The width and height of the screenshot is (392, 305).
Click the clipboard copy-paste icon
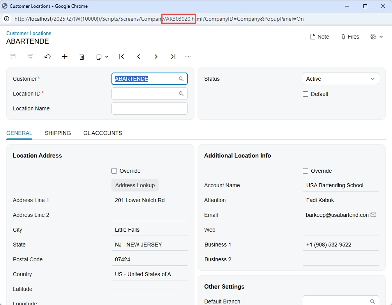pos(99,57)
